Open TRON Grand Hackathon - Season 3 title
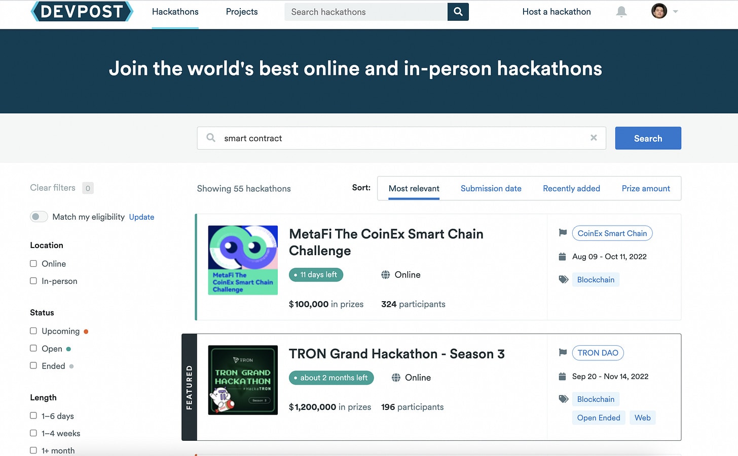Viewport: 738px width, 456px height. coord(397,354)
